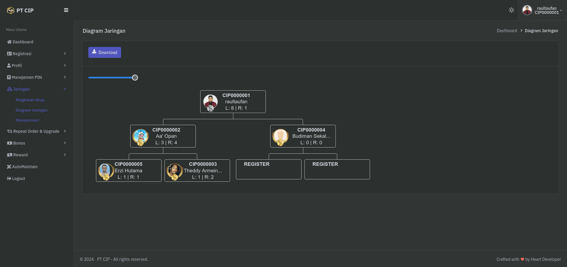Expand the Manajemen PIN submenu arrow
This screenshot has height=267, width=567.
click(x=65, y=77)
